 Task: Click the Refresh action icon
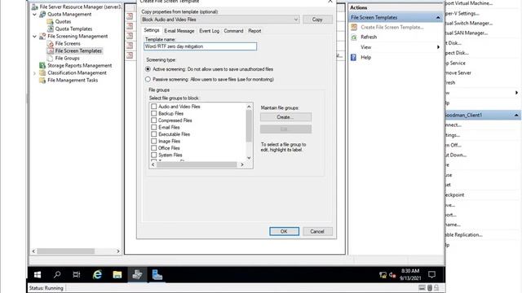pos(354,37)
